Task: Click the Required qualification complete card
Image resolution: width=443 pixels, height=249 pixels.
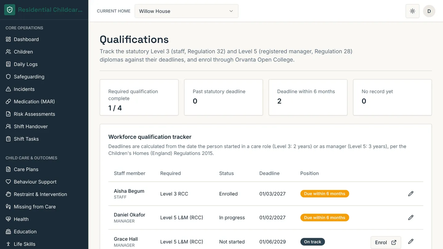Action: tap(139, 97)
